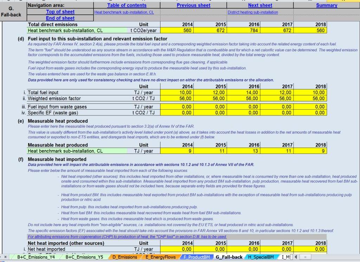Click the Table of contents link

[x=127, y=5]
